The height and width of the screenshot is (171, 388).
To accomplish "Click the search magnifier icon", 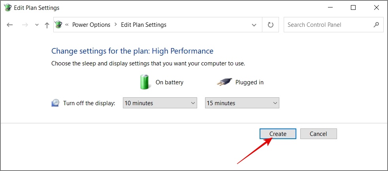I will click(376, 25).
